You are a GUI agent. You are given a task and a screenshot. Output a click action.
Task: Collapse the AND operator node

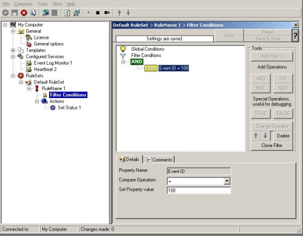[123, 62]
